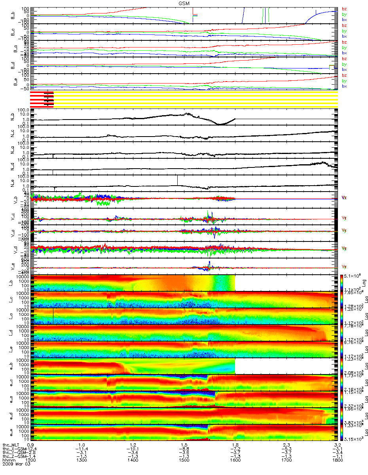
Task: Click the blue bx legend of B_b panel
Action: pyautogui.click(x=344, y=20)
